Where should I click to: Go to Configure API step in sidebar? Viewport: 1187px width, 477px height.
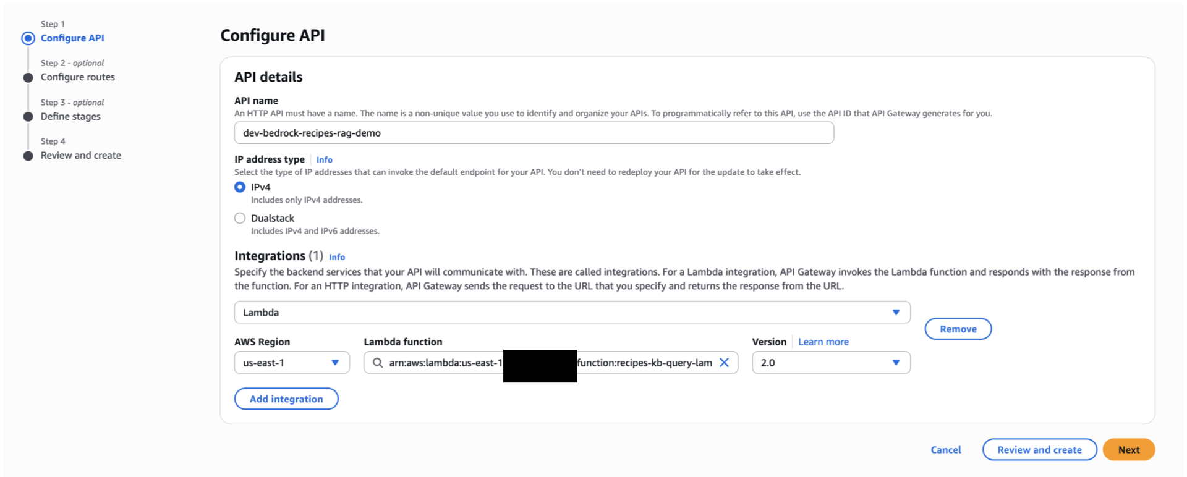[x=72, y=38]
